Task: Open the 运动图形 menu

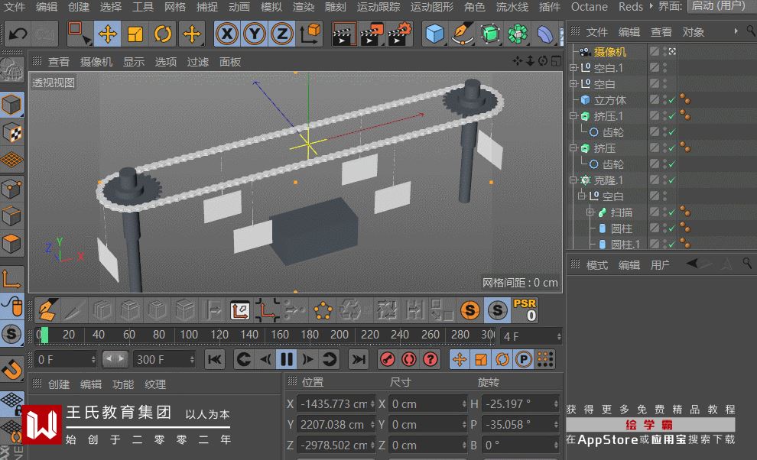Action: pos(431,7)
